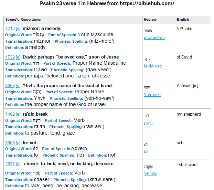This screenshot has width=214, height=190.
Task: Click the [e] link beside 3068
Action: (x=18, y=86)
